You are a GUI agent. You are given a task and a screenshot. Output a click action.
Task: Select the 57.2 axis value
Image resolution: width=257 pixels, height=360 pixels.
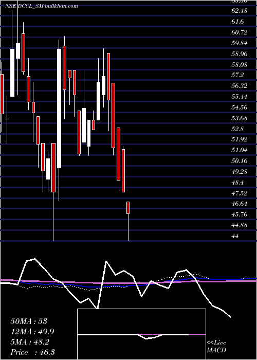coord(237,75)
